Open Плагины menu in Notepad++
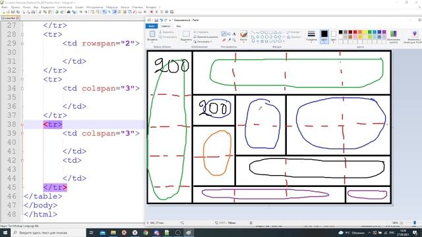This screenshot has width=422, height=237. tap(137, 7)
